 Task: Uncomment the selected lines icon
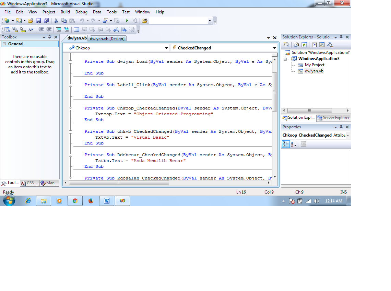pyautogui.click(x=67, y=30)
